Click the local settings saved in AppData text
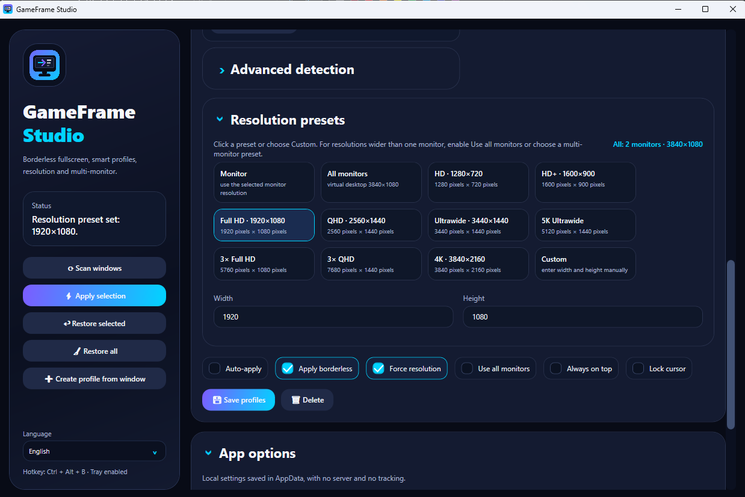The height and width of the screenshot is (497, 745). click(x=304, y=478)
